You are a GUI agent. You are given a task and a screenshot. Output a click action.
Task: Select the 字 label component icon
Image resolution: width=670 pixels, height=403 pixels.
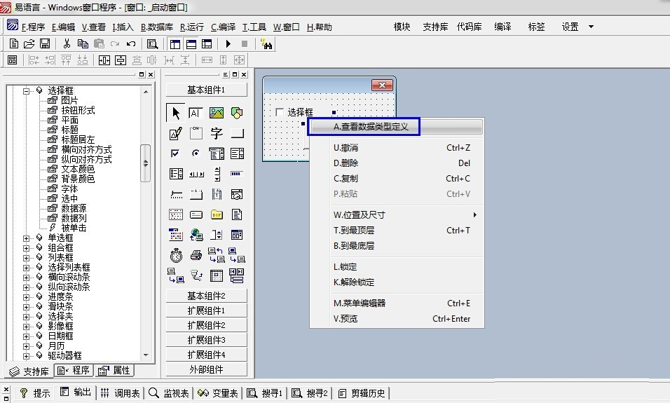[x=217, y=133]
